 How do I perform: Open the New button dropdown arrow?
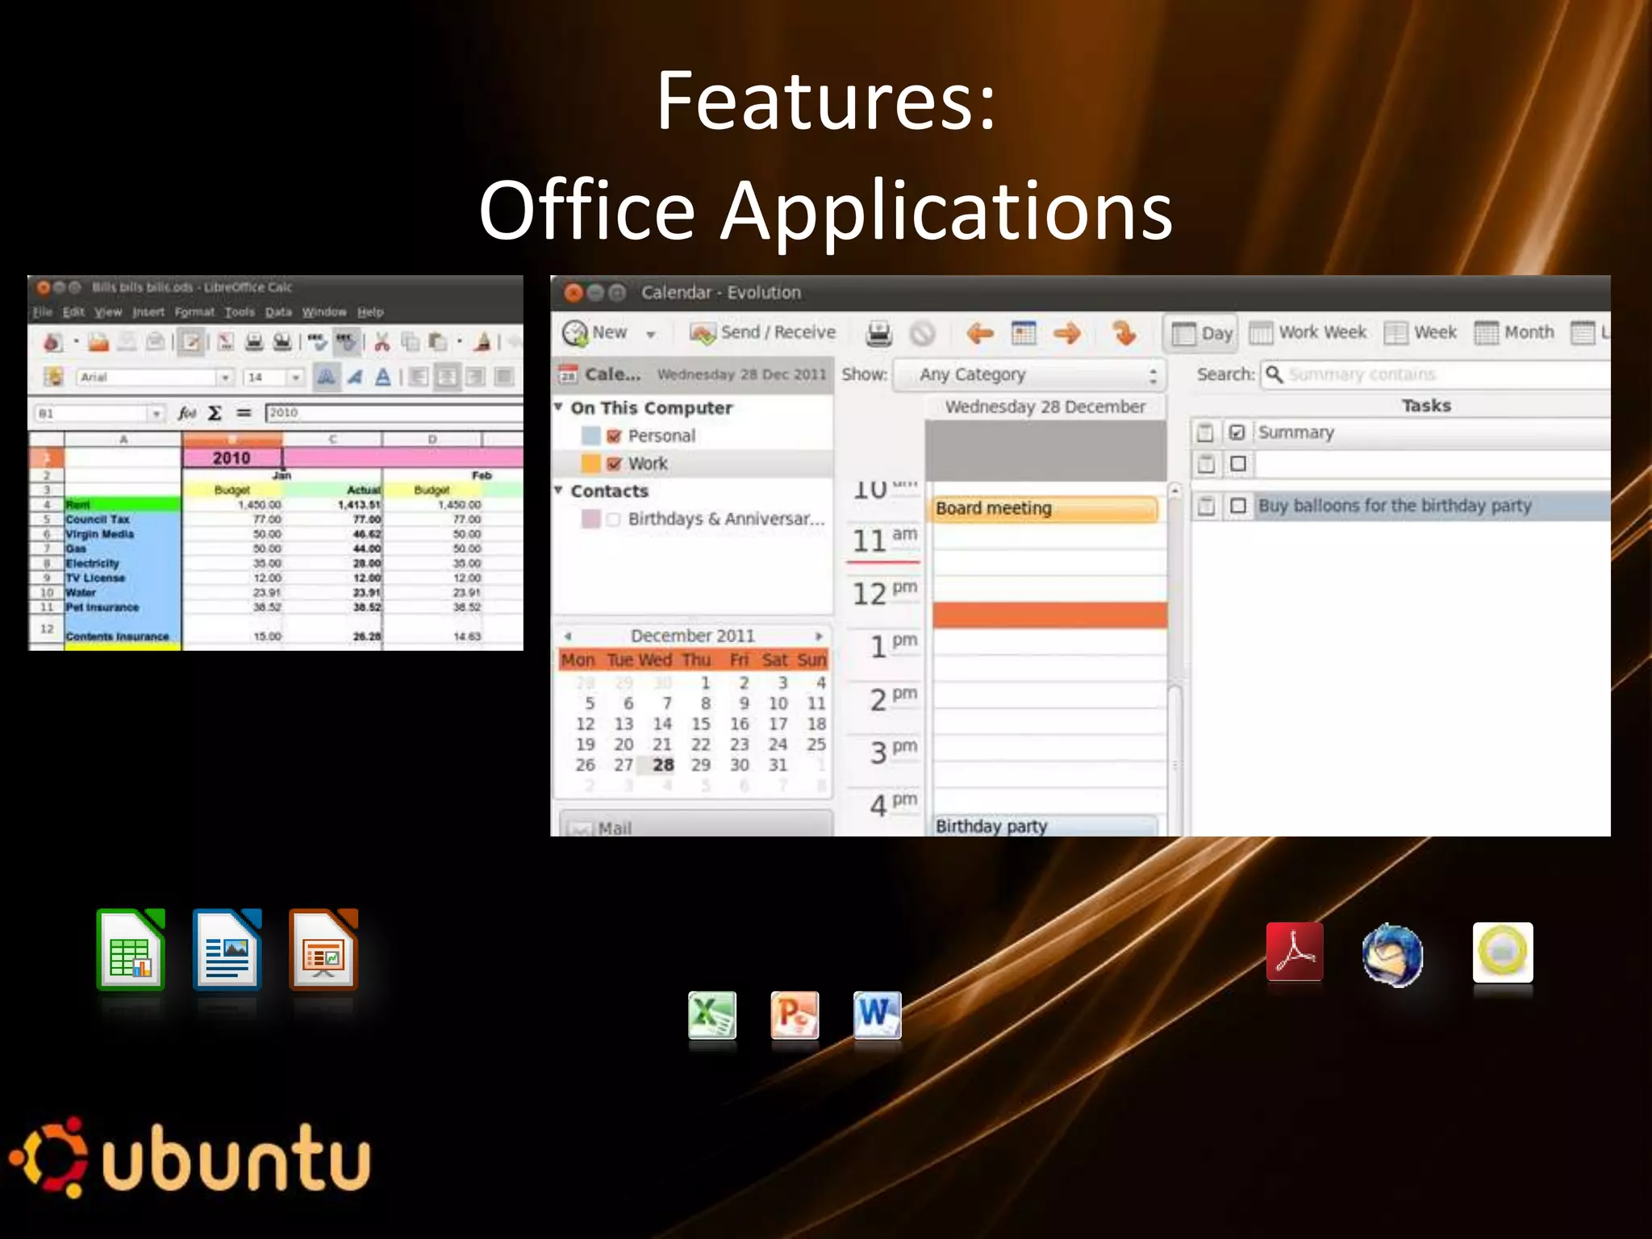tap(651, 334)
